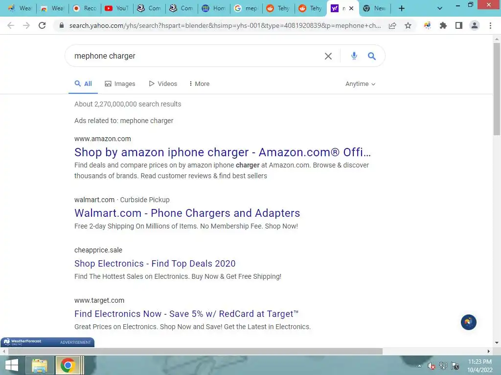Switch to the first Com tab
501x375 pixels.
click(149, 8)
